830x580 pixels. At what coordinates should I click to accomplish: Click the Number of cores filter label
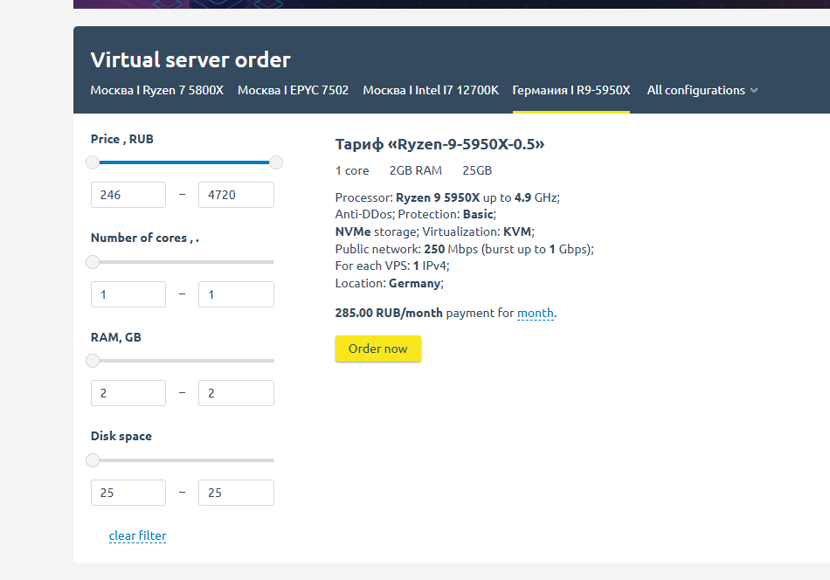pos(145,238)
